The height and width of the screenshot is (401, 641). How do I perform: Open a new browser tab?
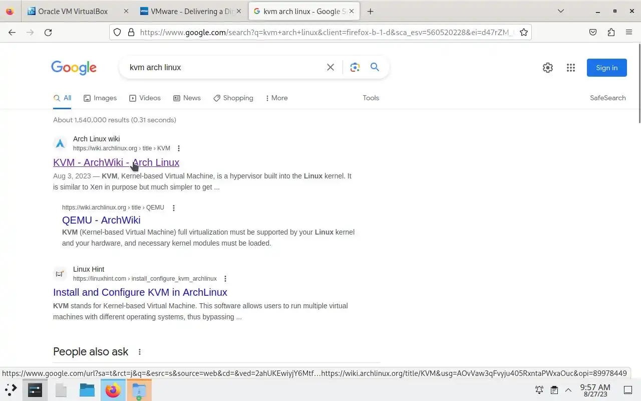[370, 11]
